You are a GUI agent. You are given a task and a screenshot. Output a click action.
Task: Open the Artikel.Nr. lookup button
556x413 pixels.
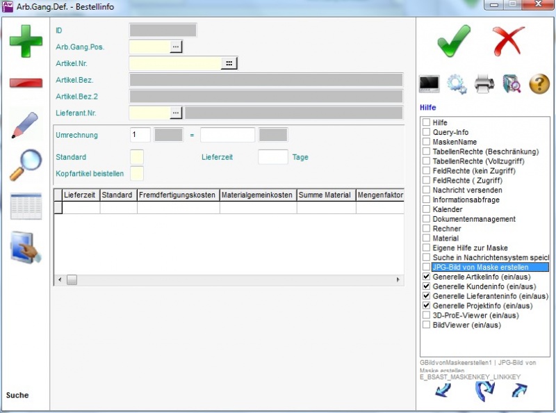click(x=229, y=63)
